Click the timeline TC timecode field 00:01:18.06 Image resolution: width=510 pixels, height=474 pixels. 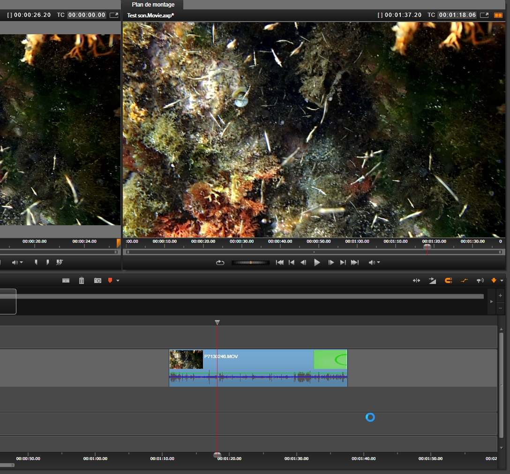coord(457,15)
